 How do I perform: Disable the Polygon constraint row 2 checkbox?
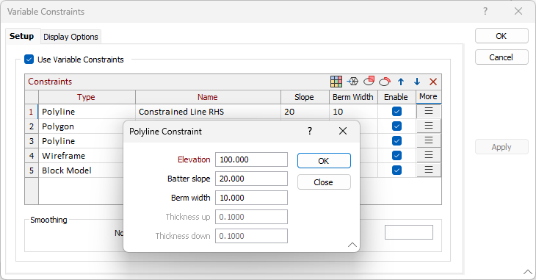click(396, 126)
